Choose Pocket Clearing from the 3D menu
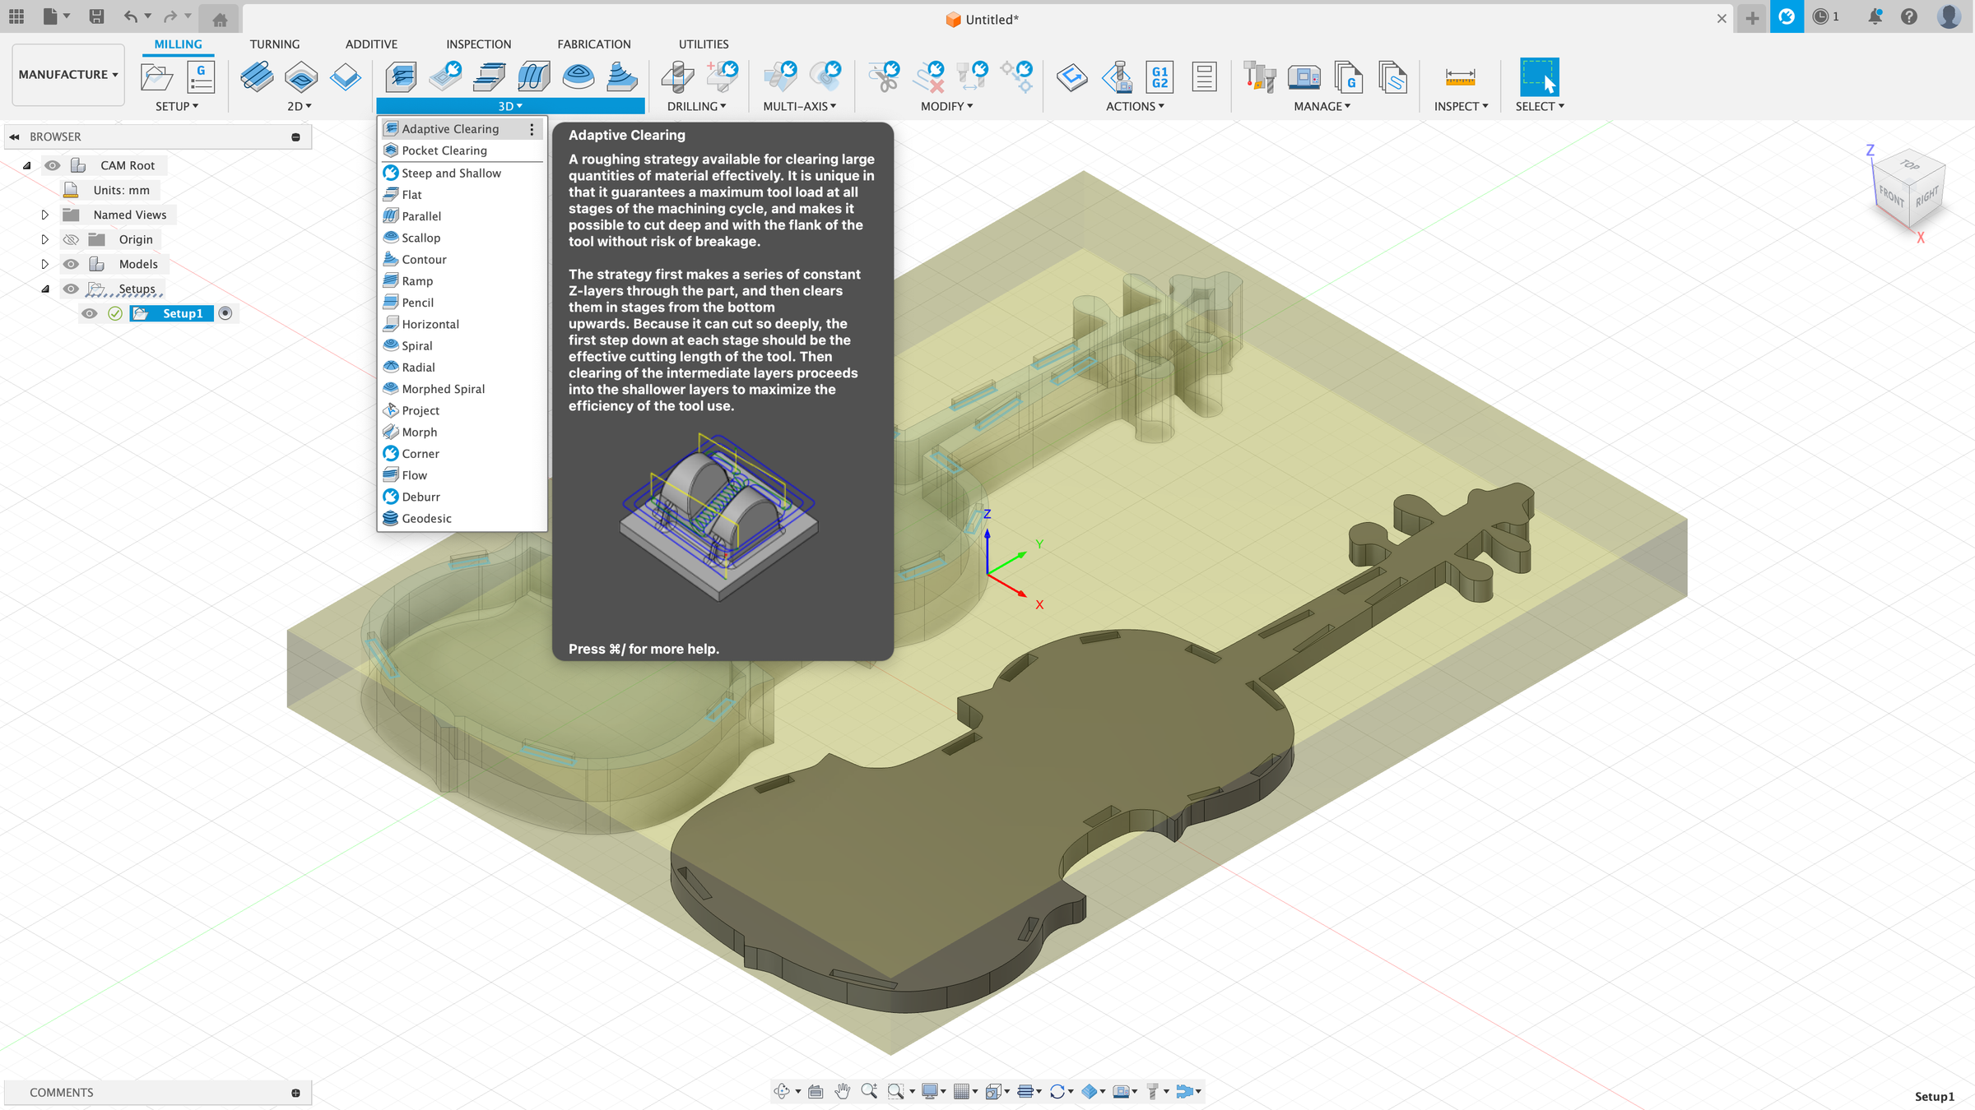This screenshot has height=1110, width=1975. (x=444, y=150)
